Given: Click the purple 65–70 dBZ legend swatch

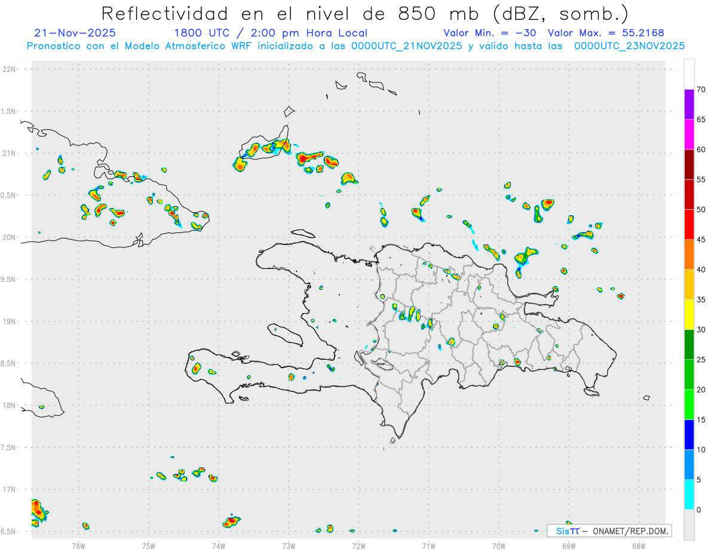Looking at the screenshot, I should 689,104.
